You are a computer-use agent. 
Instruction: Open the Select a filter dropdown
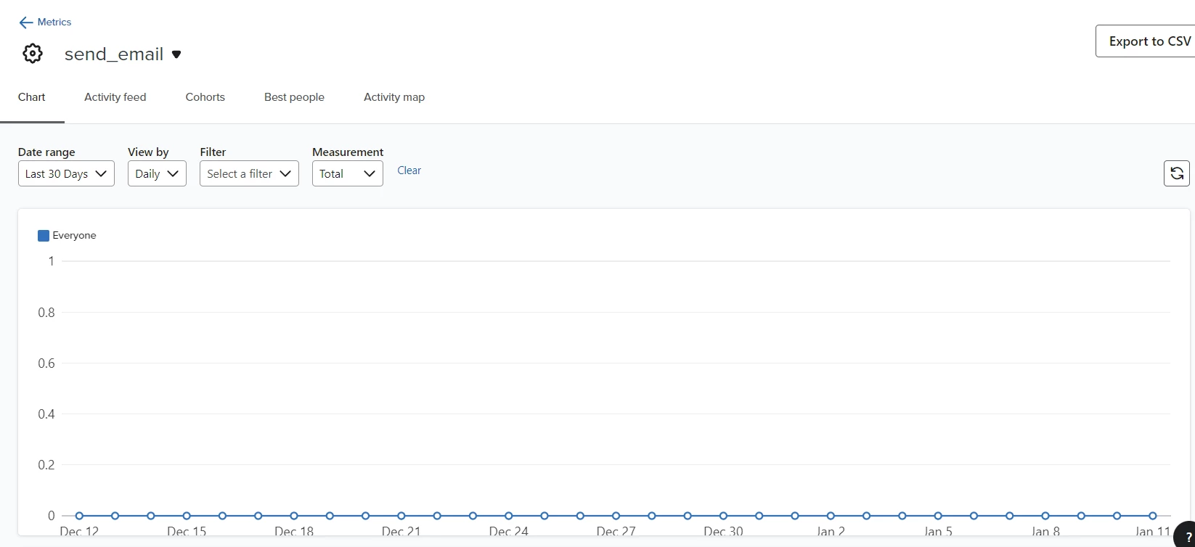(x=249, y=173)
